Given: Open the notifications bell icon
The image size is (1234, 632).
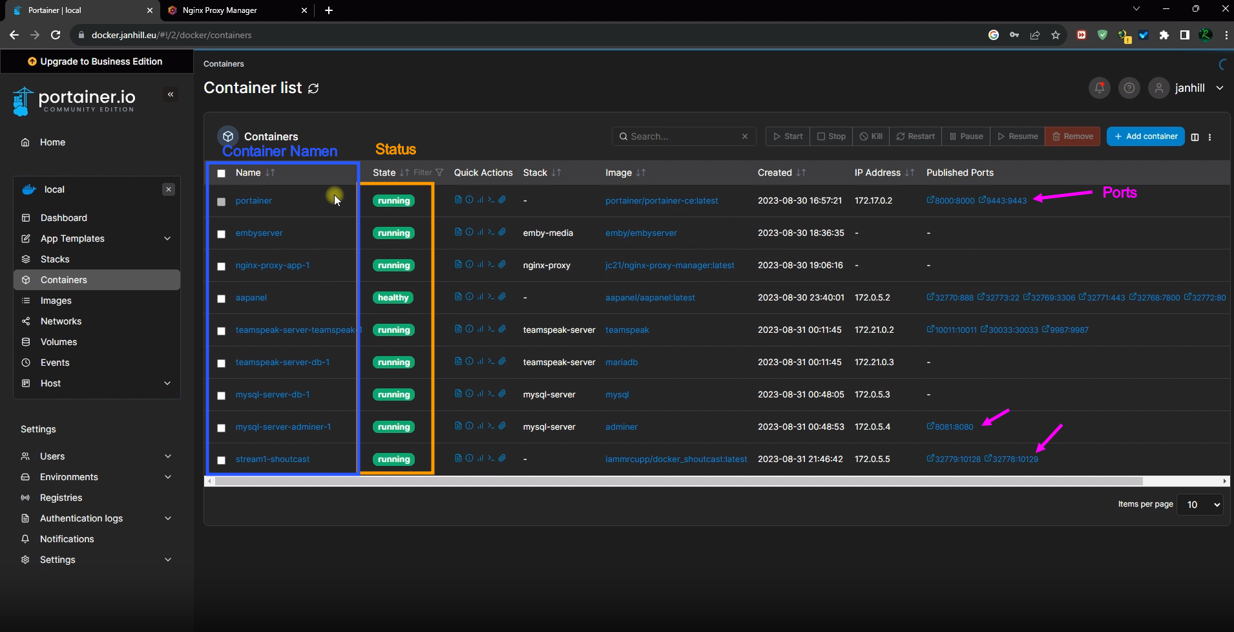Looking at the screenshot, I should coord(1099,88).
